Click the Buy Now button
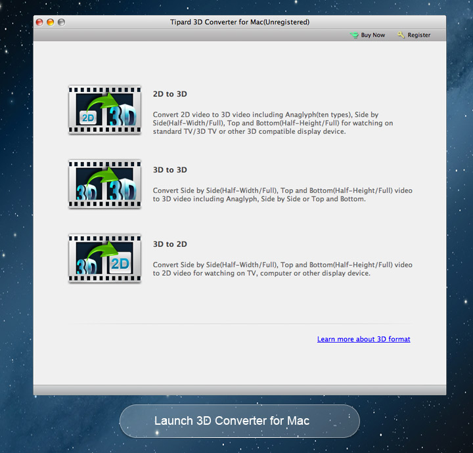The image size is (473, 453). click(x=367, y=35)
